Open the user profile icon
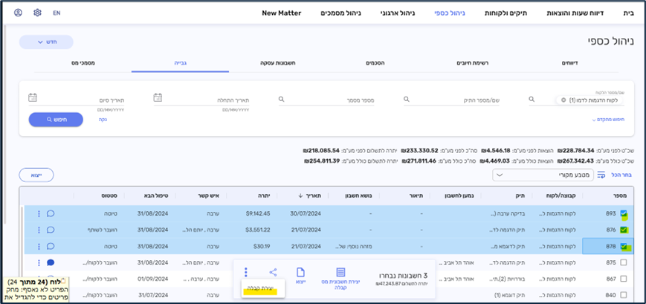646x304 pixels. [x=18, y=13]
